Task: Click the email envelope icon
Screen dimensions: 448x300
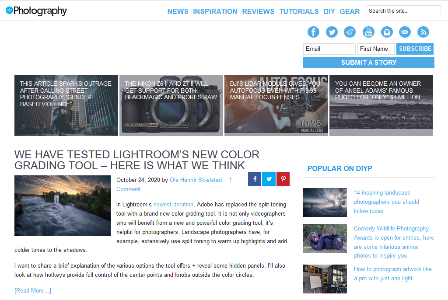Action: click(x=405, y=32)
